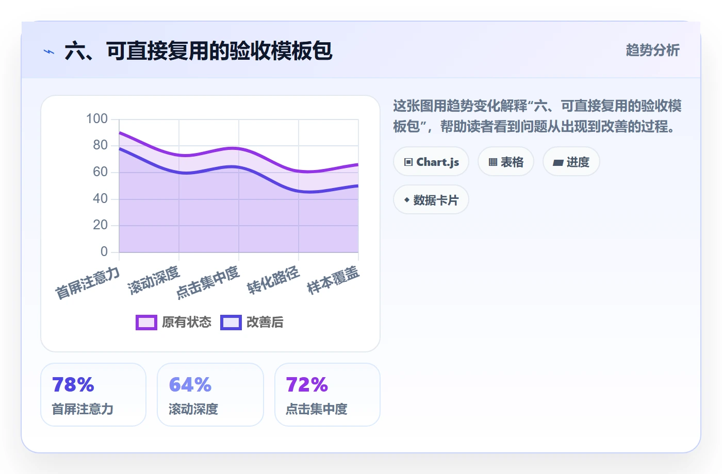Click the 转化路径 axis label
This screenshot has height=474, width=722.
[x=273, y=280]
